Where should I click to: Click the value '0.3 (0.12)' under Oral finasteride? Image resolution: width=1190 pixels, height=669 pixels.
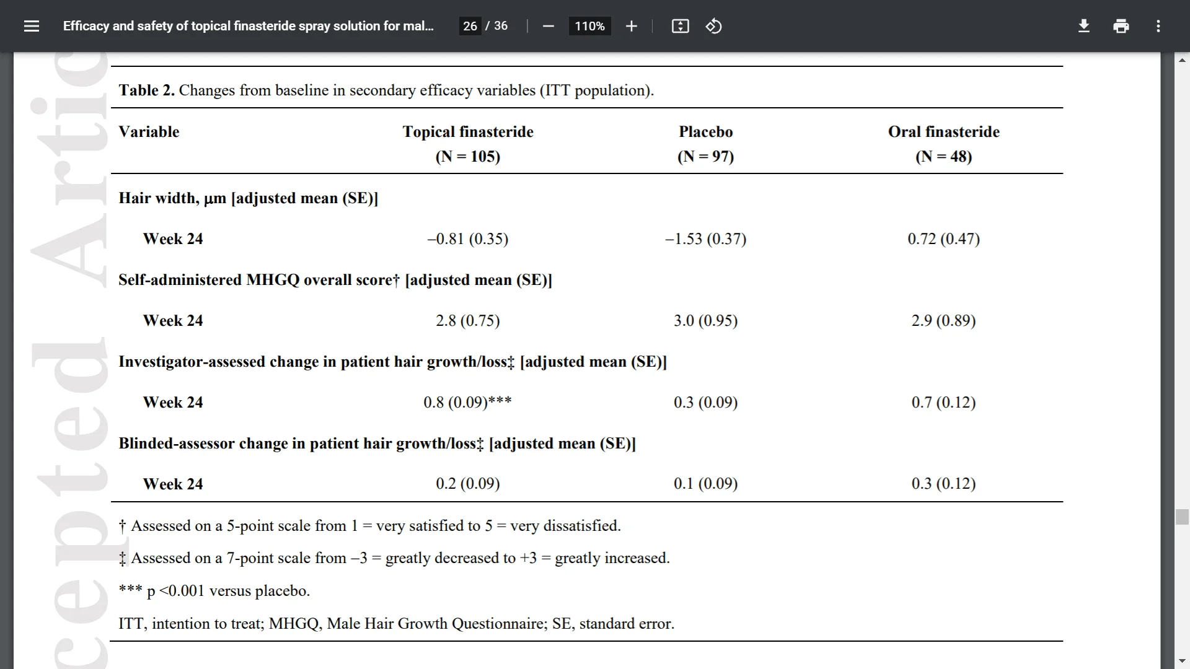(943, 484)
